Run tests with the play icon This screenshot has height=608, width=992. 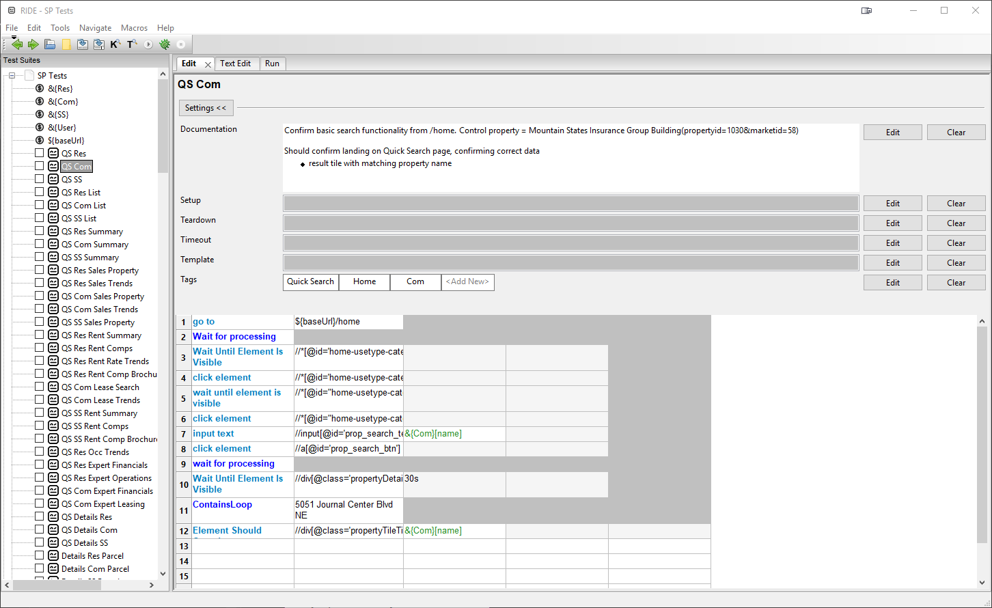[148, 44]
